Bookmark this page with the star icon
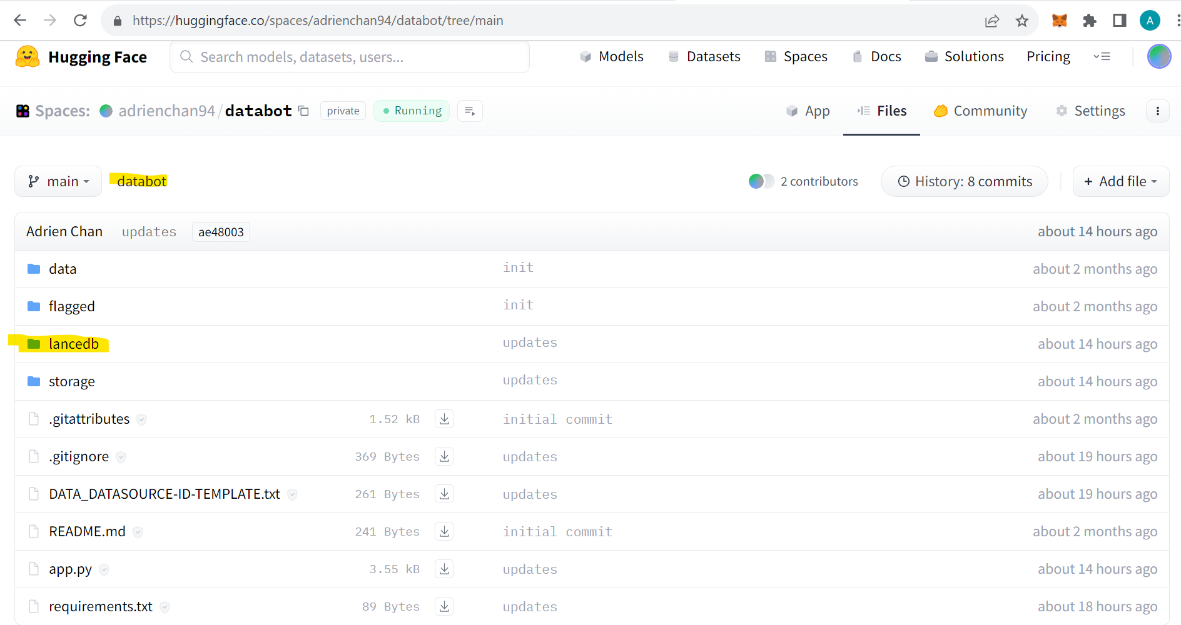 [1022, 21]
